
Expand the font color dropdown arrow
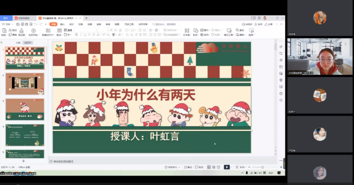pyautogui.click(x=100, y=35)
